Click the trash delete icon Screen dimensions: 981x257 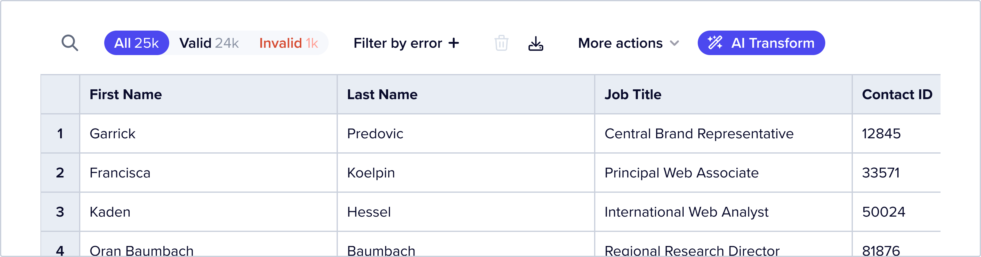(x=501, y=43)
